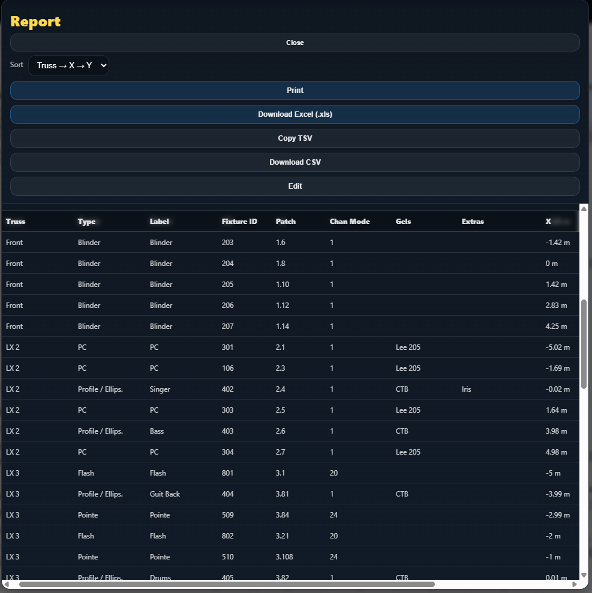Close the Report dialog
The image size is (592, 593).
[x=295, y=42]
